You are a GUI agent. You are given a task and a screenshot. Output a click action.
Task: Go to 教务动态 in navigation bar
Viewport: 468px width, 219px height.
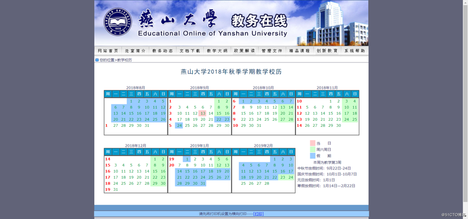[x=163, y=51]
